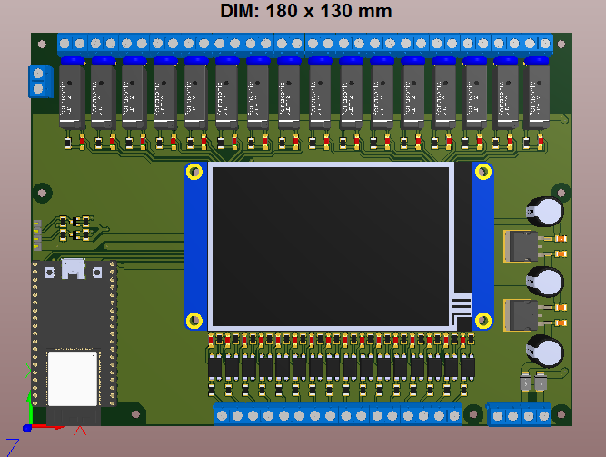Select the left push button beside the USB connector
This screenshot has width=606, height=457.
[x=50, y=273]
